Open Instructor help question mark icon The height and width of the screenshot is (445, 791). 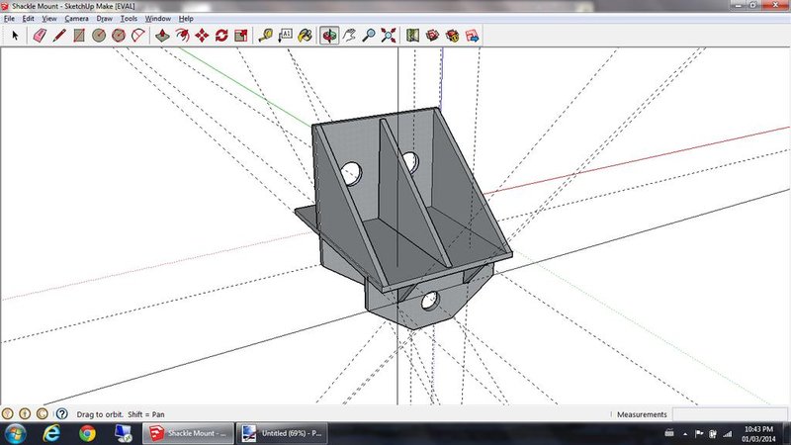[62, 413]
